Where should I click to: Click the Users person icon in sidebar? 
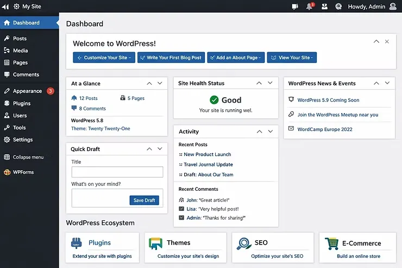[7, 115]
